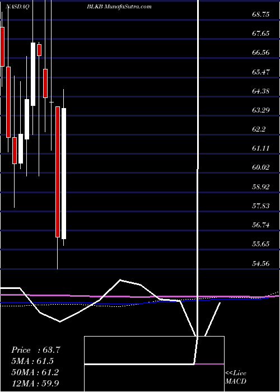Click the 12MA : 59.9 readout
The image size is (280, 392).
35,383
